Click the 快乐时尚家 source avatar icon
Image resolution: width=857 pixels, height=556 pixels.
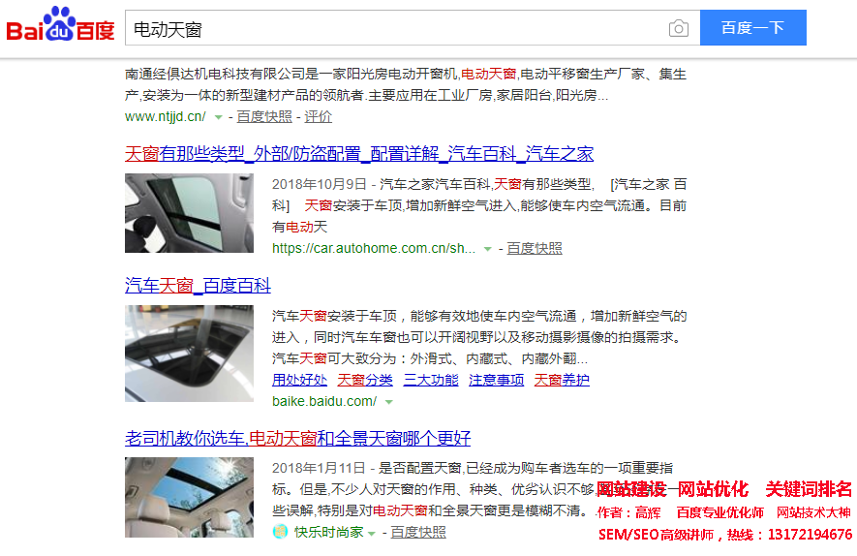(x=280, y=532)
